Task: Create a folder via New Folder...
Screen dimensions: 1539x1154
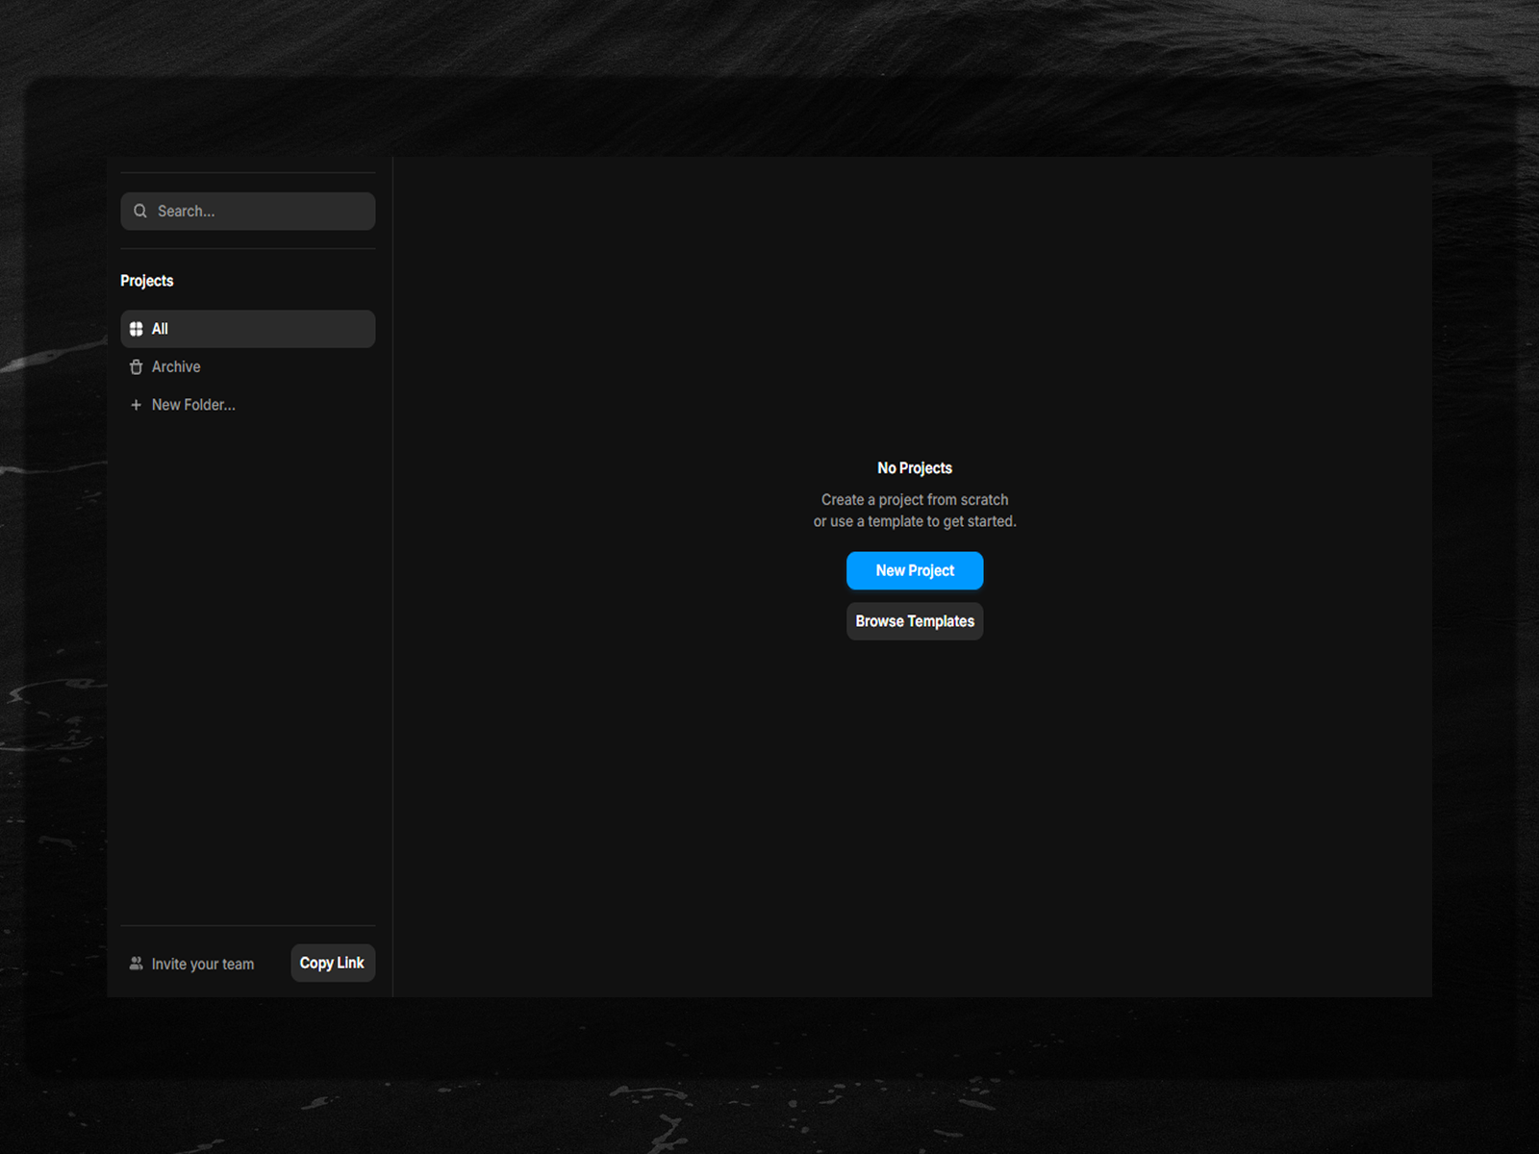Action: [193, 405]
